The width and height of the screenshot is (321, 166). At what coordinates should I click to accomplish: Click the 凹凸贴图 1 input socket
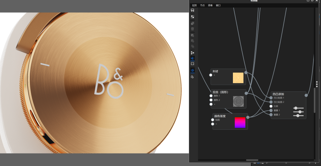pyautogui.click(x=271, y=98)
